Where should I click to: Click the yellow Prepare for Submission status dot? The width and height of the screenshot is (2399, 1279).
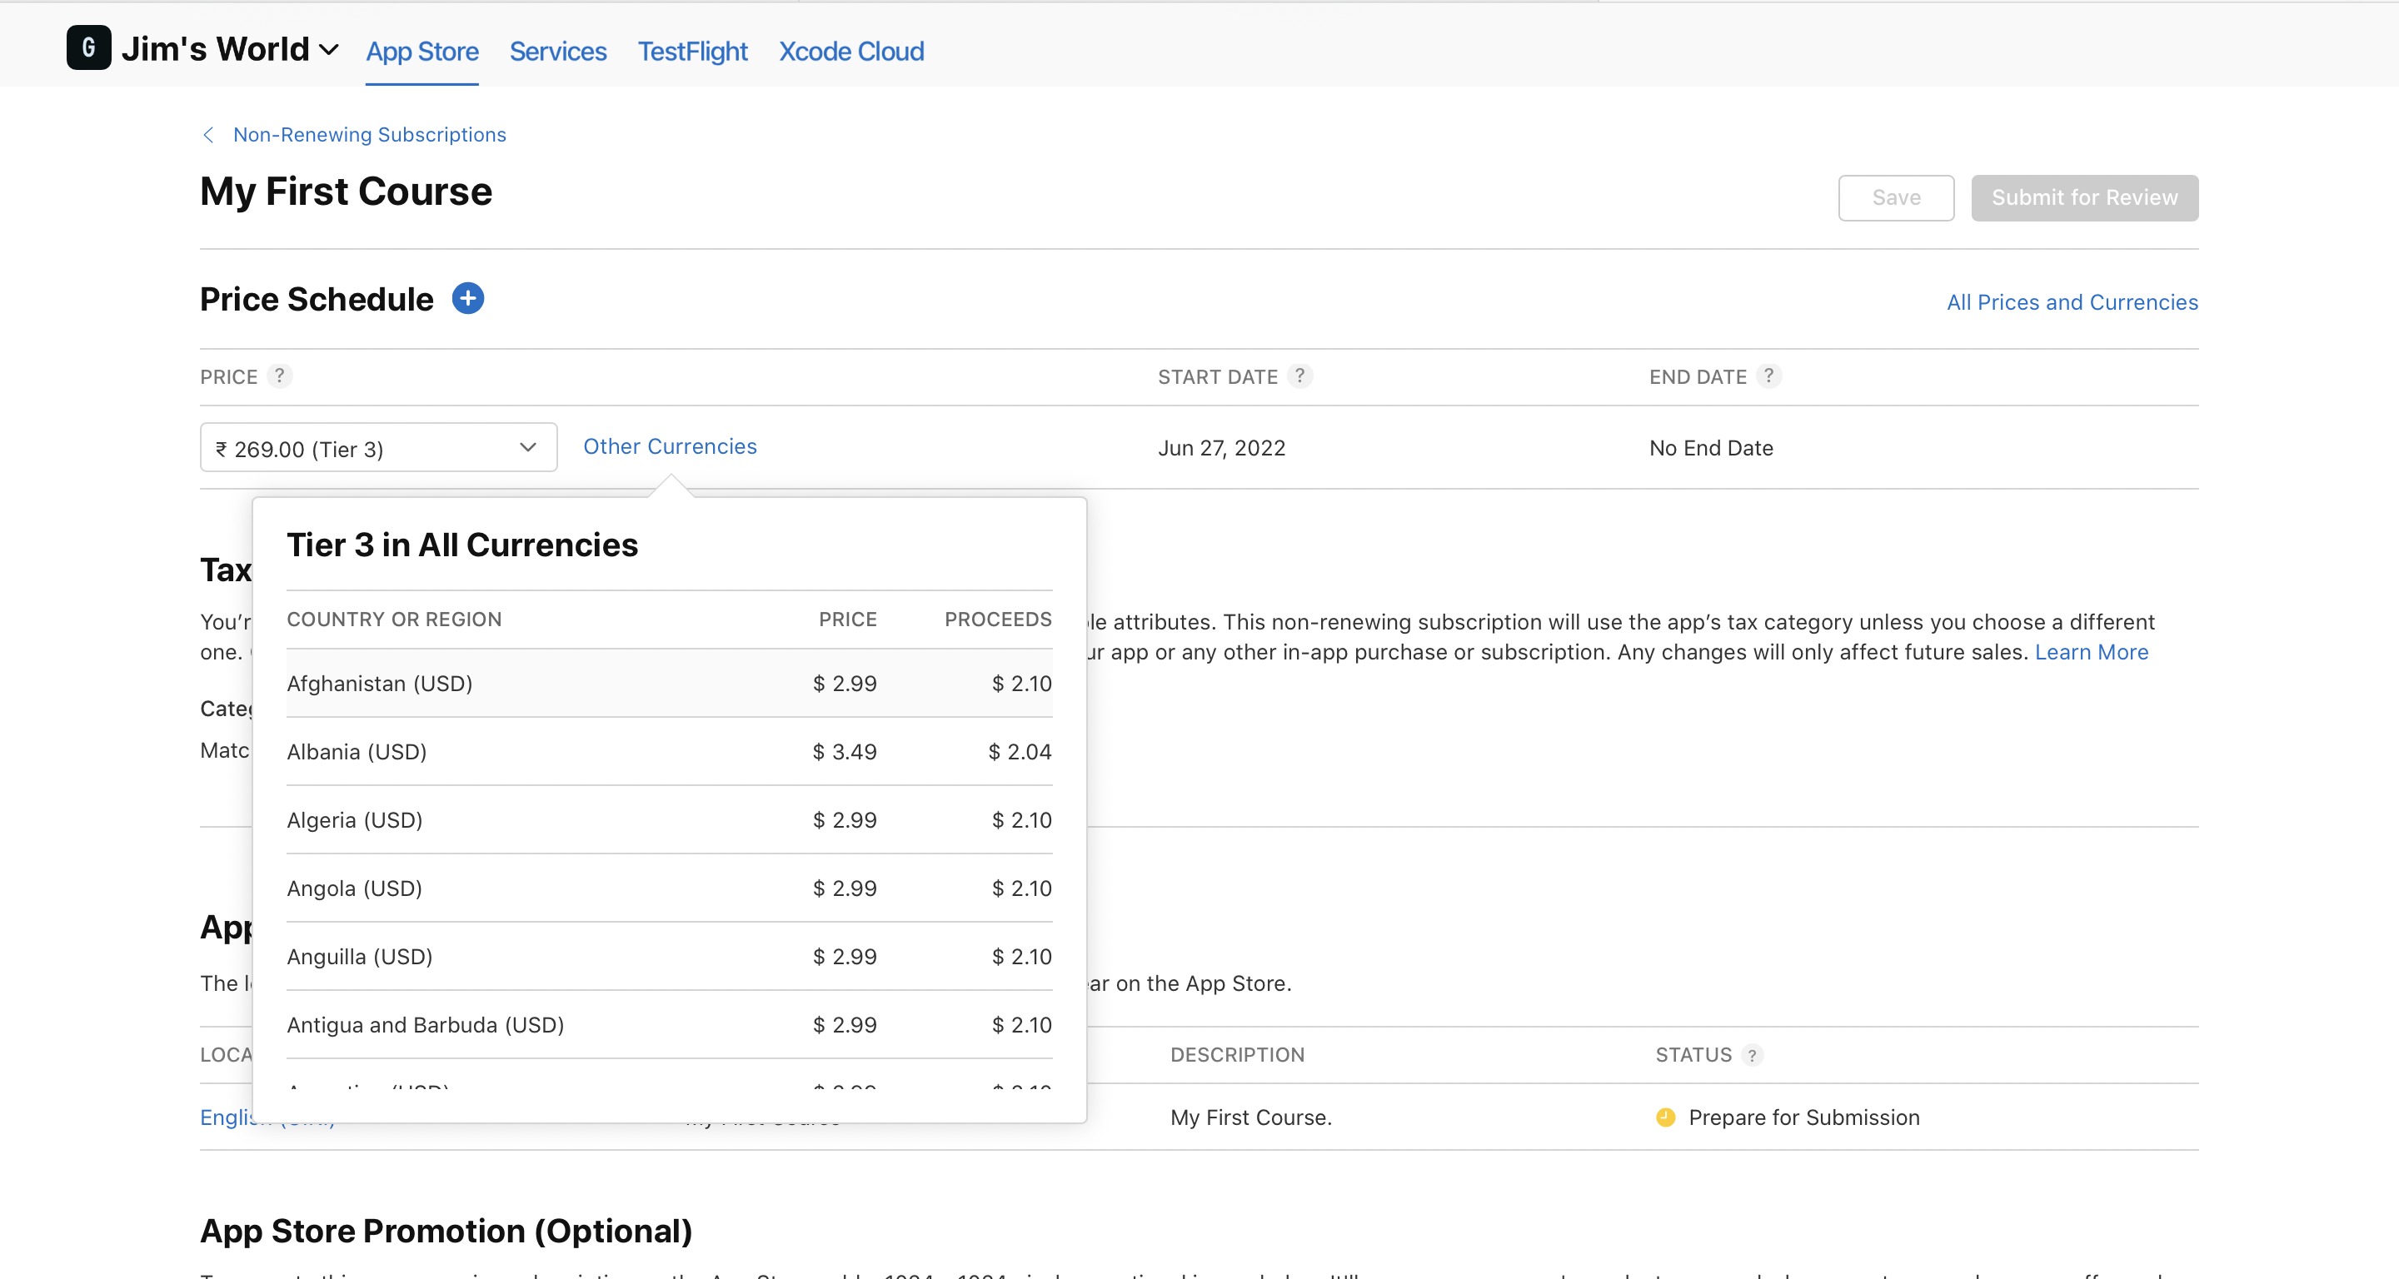click(x=1665, y=1117)
